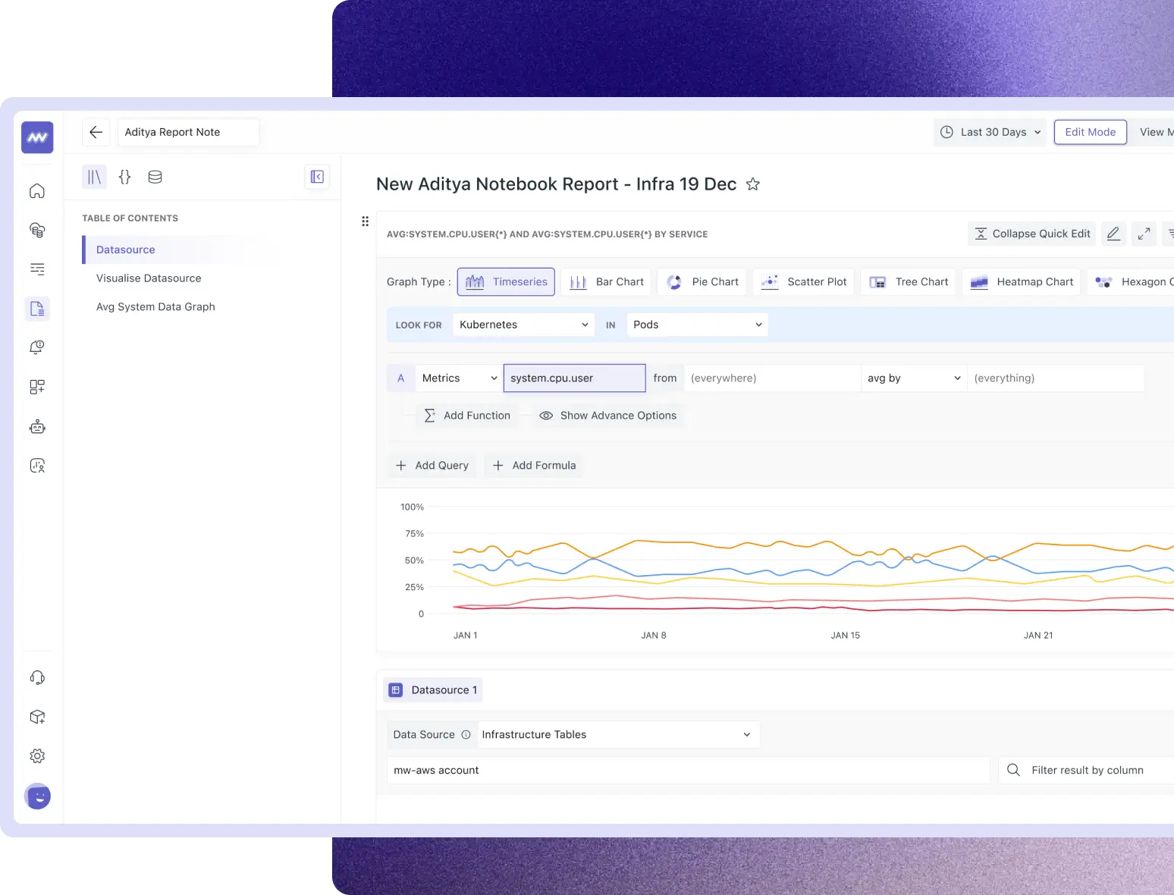
Task: Open the alerts bell icon in sidebar
Action: pyautogui.click(x=37, y=347)
